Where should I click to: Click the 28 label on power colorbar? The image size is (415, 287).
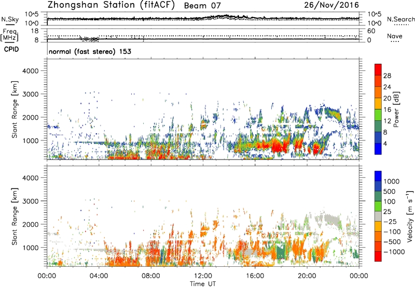387,76
